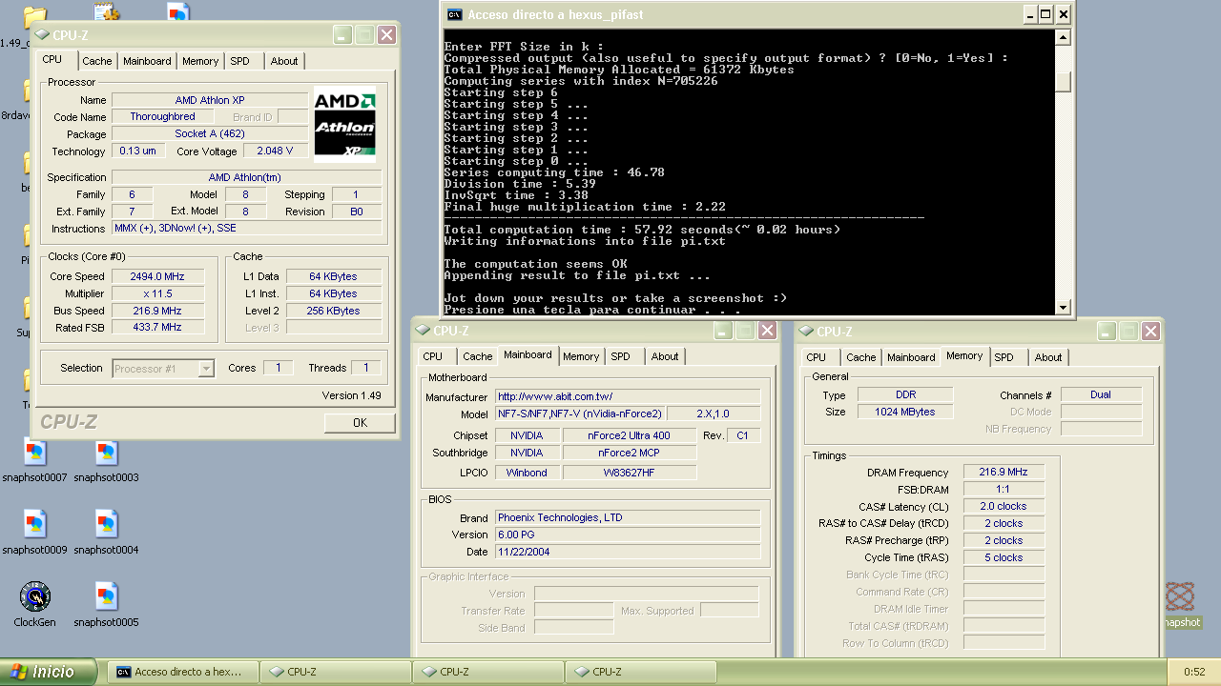
Task: Activate third CPU-Z taskbar button
Action: pyautogui.click(x=639, y=672)
